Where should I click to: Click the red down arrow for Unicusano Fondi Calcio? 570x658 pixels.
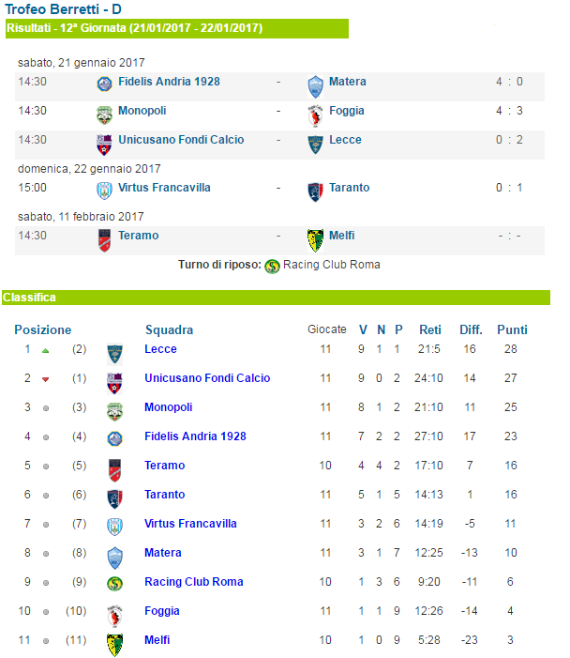(46, 379)
